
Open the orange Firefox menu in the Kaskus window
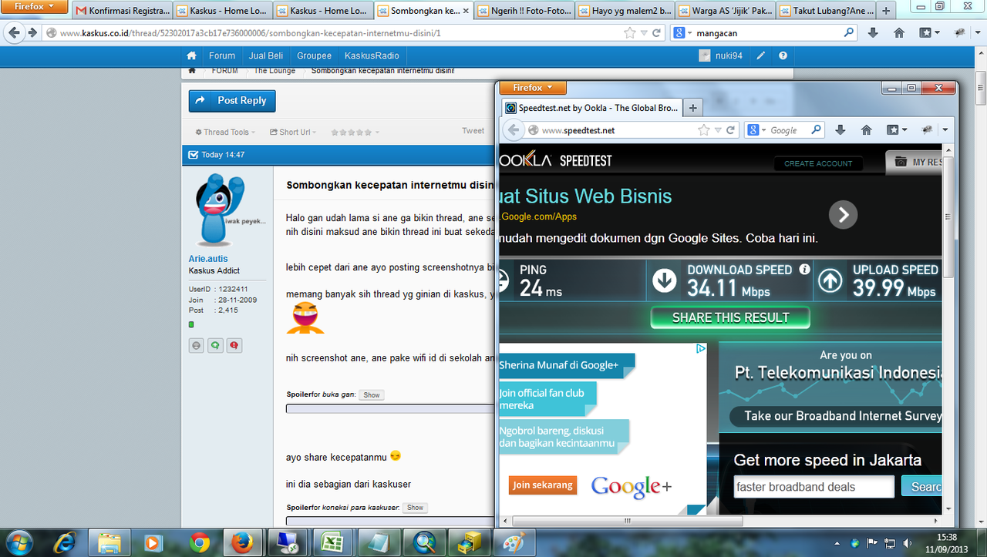tap(35, 7)
